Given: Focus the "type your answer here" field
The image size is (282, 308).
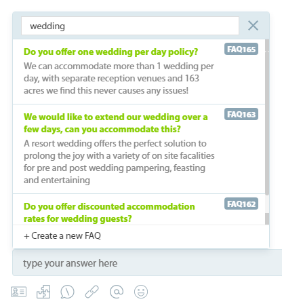Looking at the screenshot, I should pyautogui.click(x=147, y=263).
